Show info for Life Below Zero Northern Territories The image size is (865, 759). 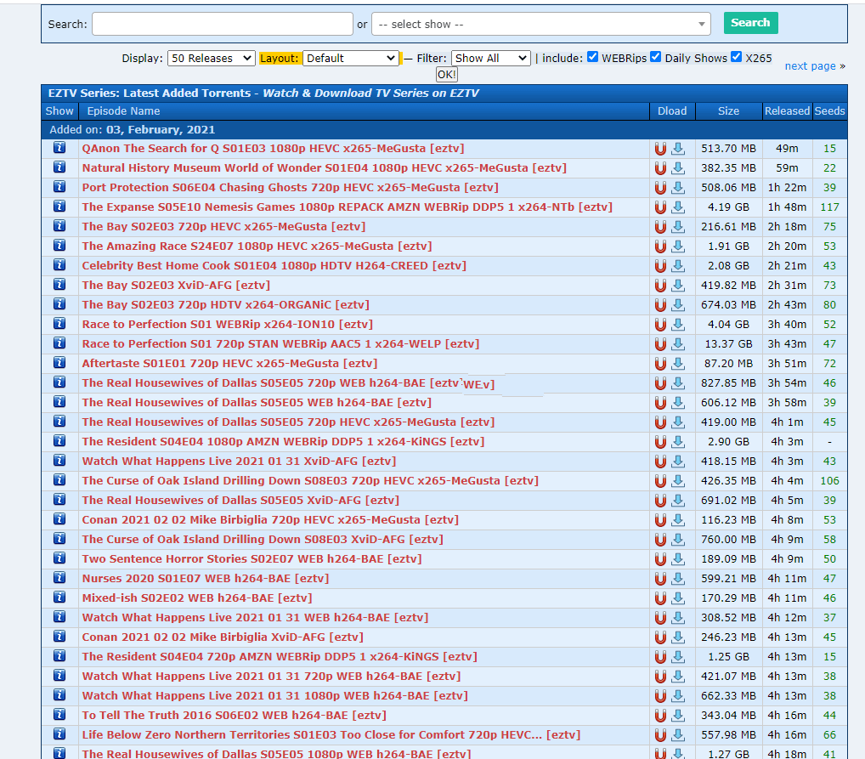59,734
